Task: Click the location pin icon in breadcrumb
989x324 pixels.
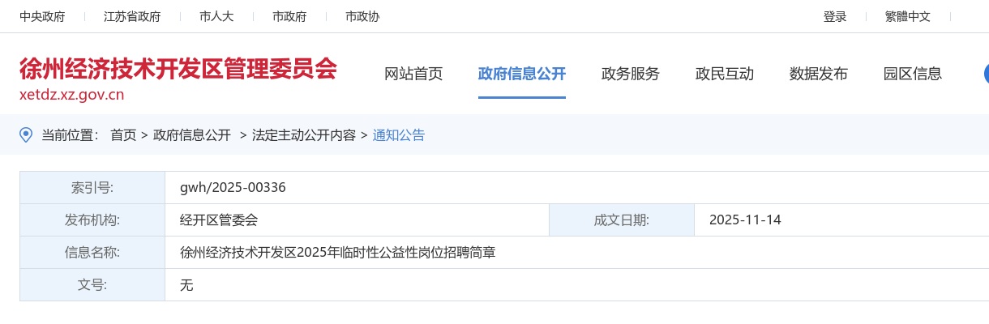Action: (26, 135)
